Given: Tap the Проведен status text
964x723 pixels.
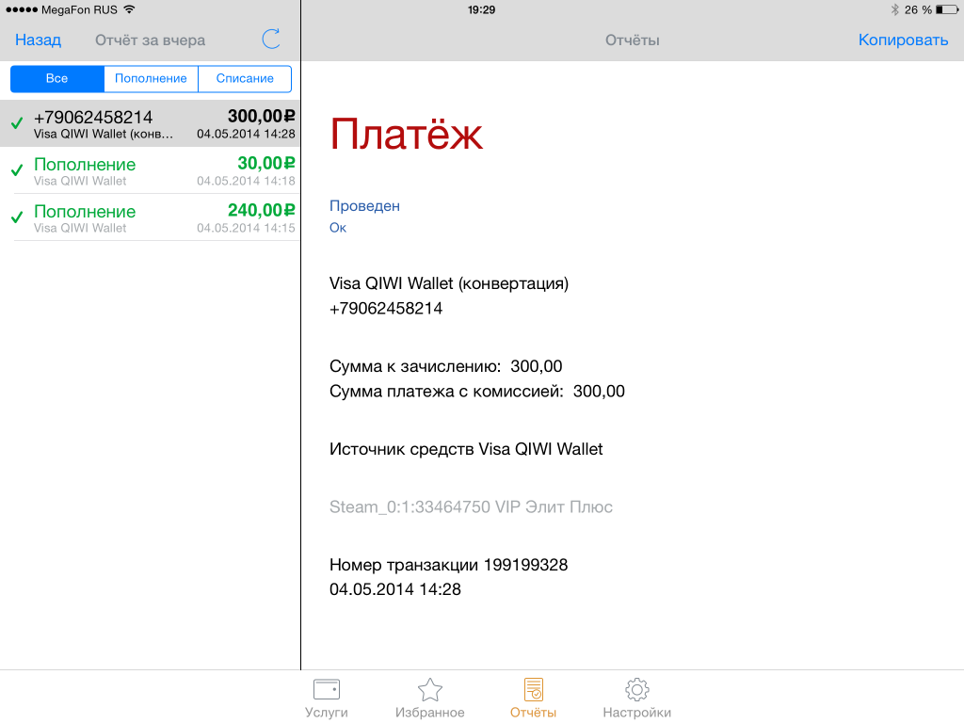Looking at the screenshot, I should coord(364,205).
